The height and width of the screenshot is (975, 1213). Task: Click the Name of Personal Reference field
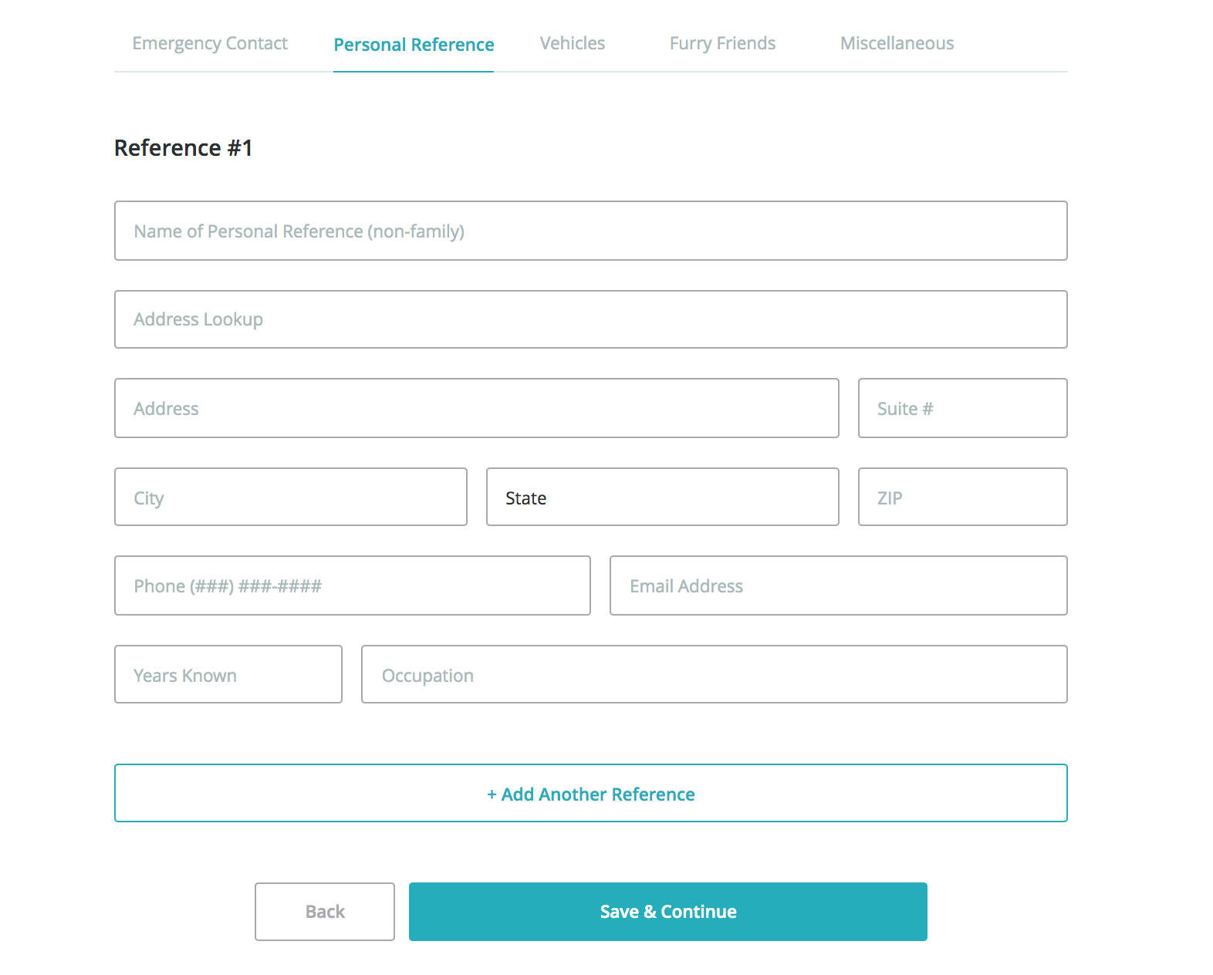[x=590, y=231]
